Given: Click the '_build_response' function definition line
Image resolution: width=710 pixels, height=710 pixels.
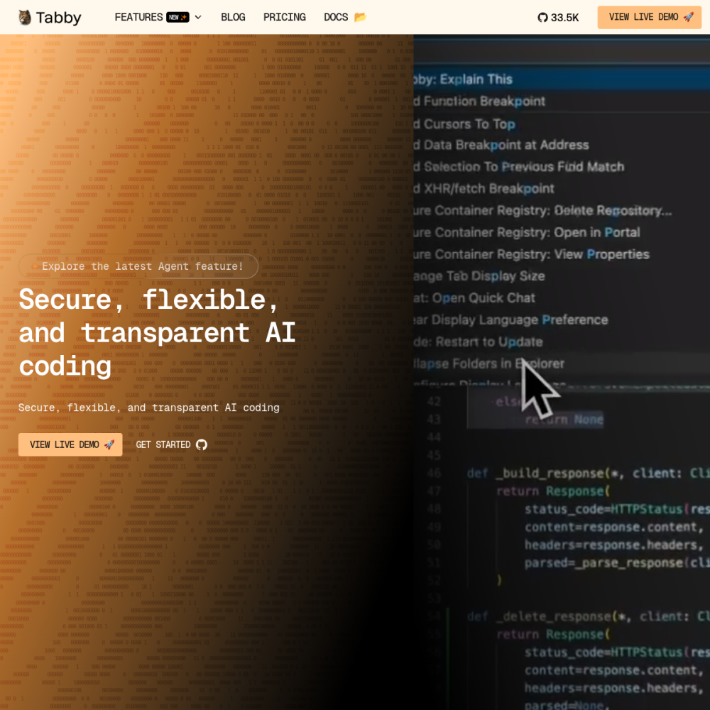Looking at the screenshot, I should [588, 473].
